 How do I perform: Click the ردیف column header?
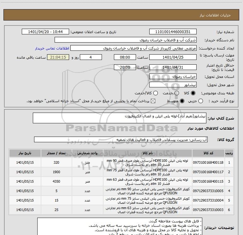tap(229, 153)
